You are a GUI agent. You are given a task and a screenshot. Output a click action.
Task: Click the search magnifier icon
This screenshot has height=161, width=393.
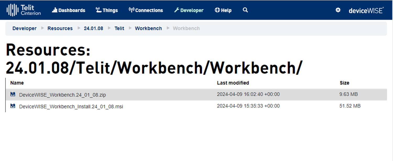click(245, 10)
